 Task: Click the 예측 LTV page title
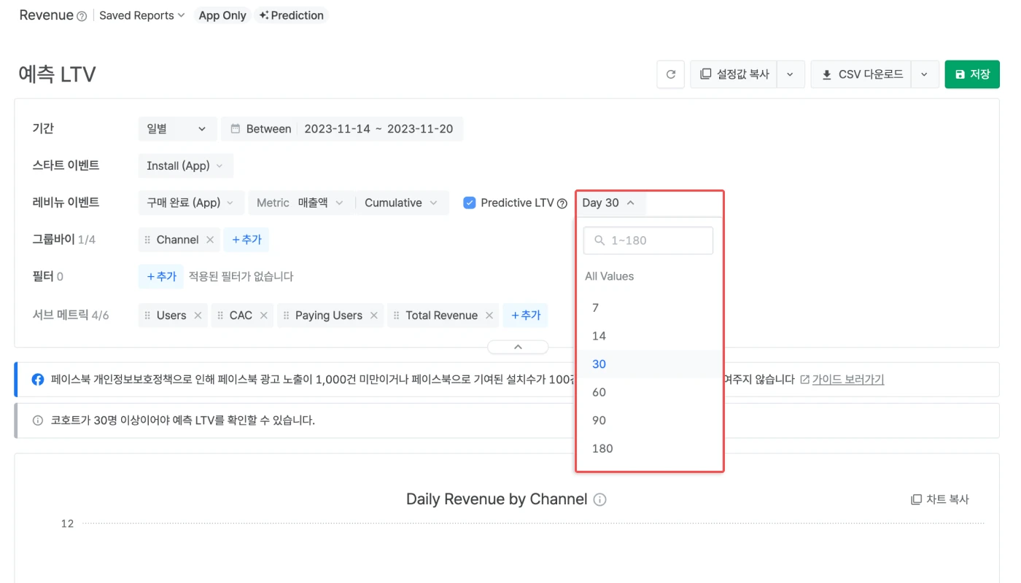point(57,74)
